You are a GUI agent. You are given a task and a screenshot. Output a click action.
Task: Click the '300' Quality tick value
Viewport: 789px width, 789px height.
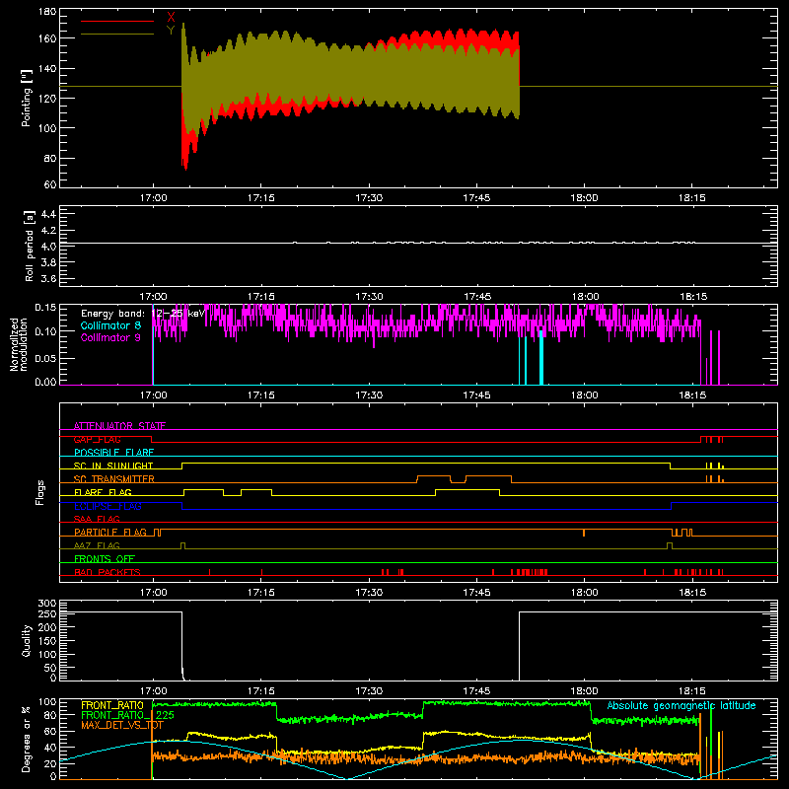46,603
